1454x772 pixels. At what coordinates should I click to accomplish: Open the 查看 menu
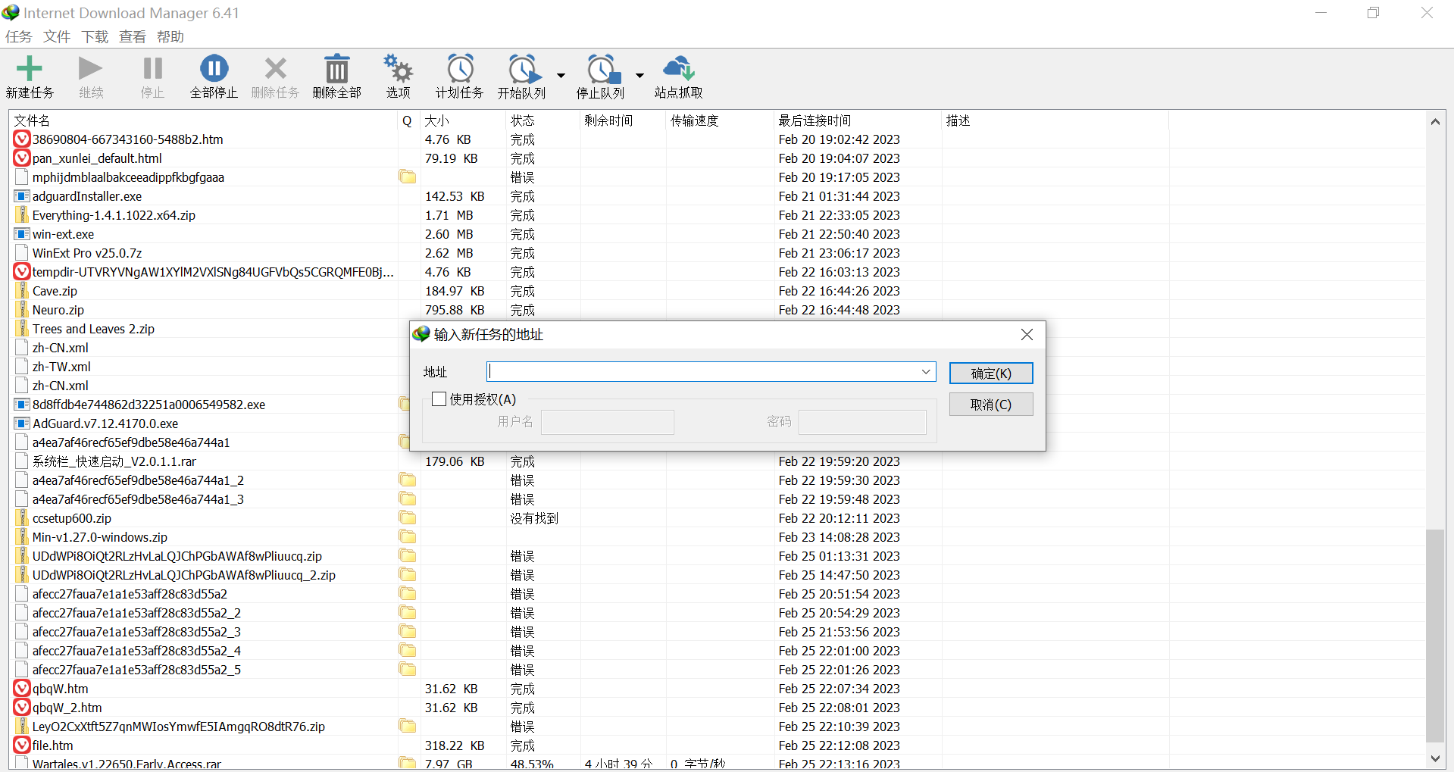(132, 36)
